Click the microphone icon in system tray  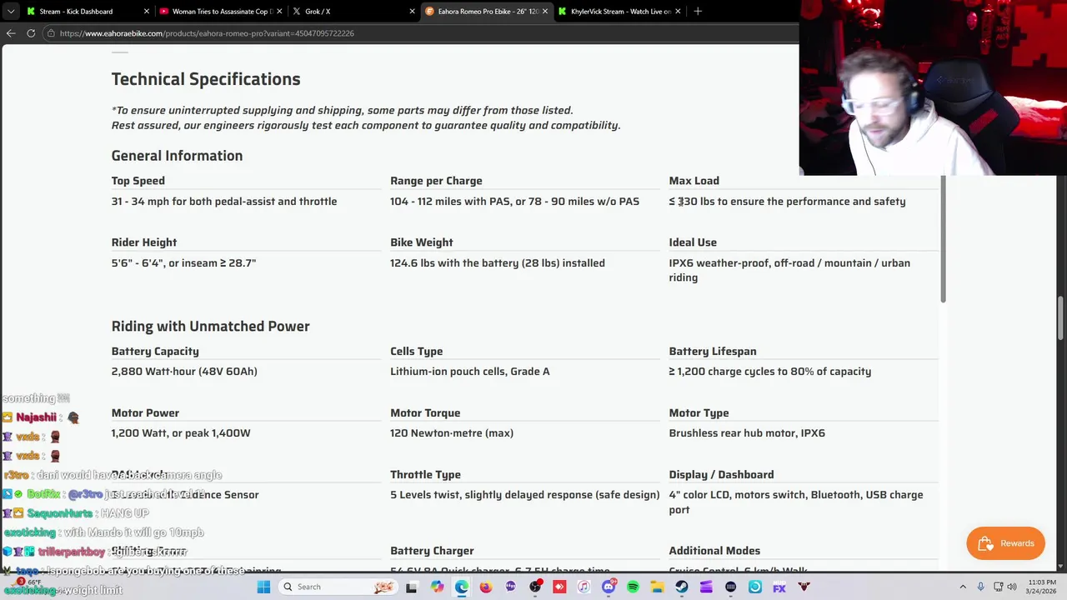click(x=980, y=587)
